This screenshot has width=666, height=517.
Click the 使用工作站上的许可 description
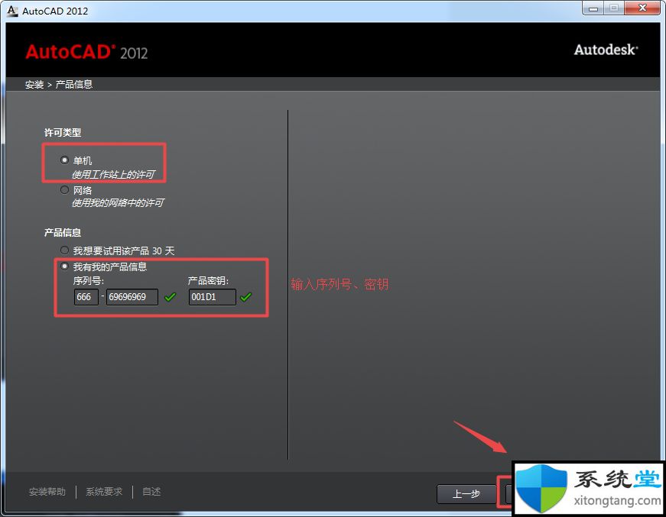point(113,174)
